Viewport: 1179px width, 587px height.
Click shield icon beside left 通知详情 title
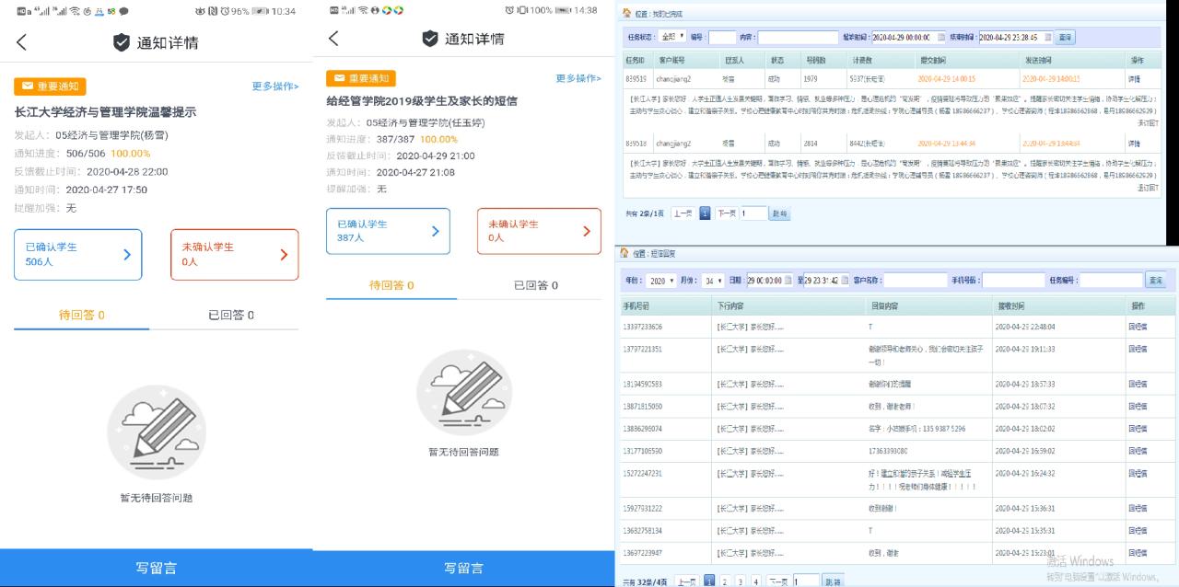(122, 42)
